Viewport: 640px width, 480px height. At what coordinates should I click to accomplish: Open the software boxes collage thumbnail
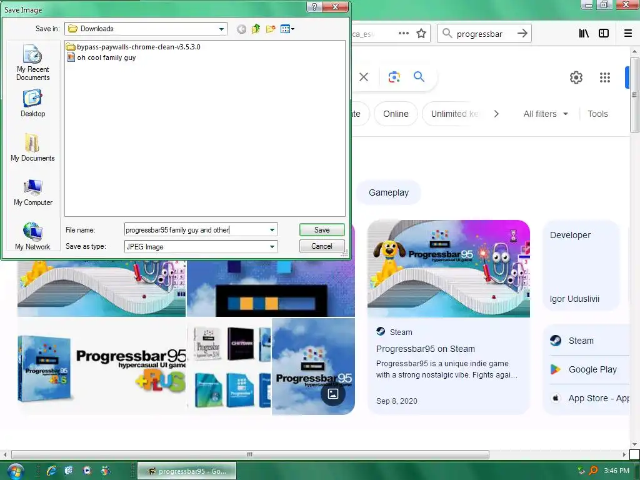tap(229, 367)
